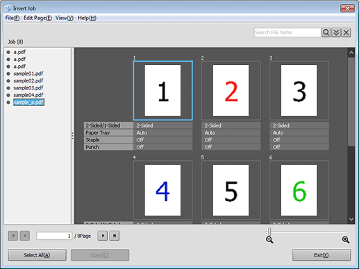Screen dimensions: 359x269
Task: Click the Search File Name field
Action: coord(287,33)
